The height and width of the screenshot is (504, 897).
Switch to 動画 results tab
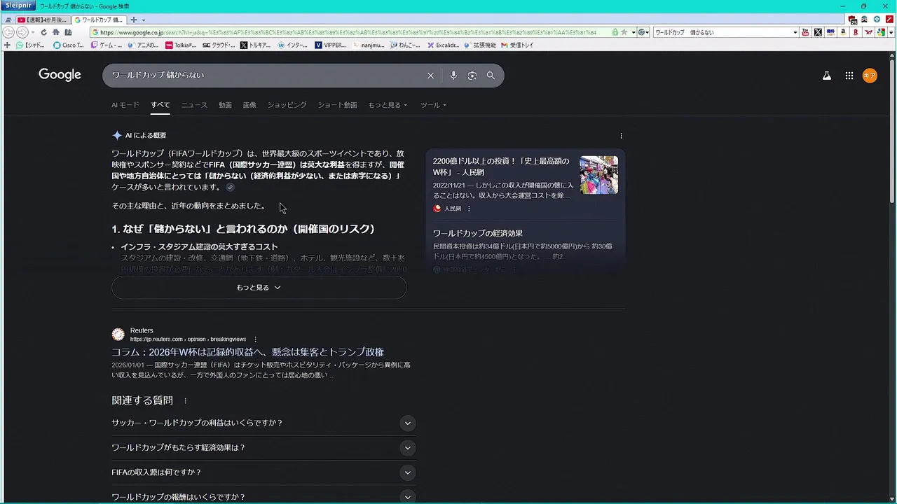click(x=225, y=105)
